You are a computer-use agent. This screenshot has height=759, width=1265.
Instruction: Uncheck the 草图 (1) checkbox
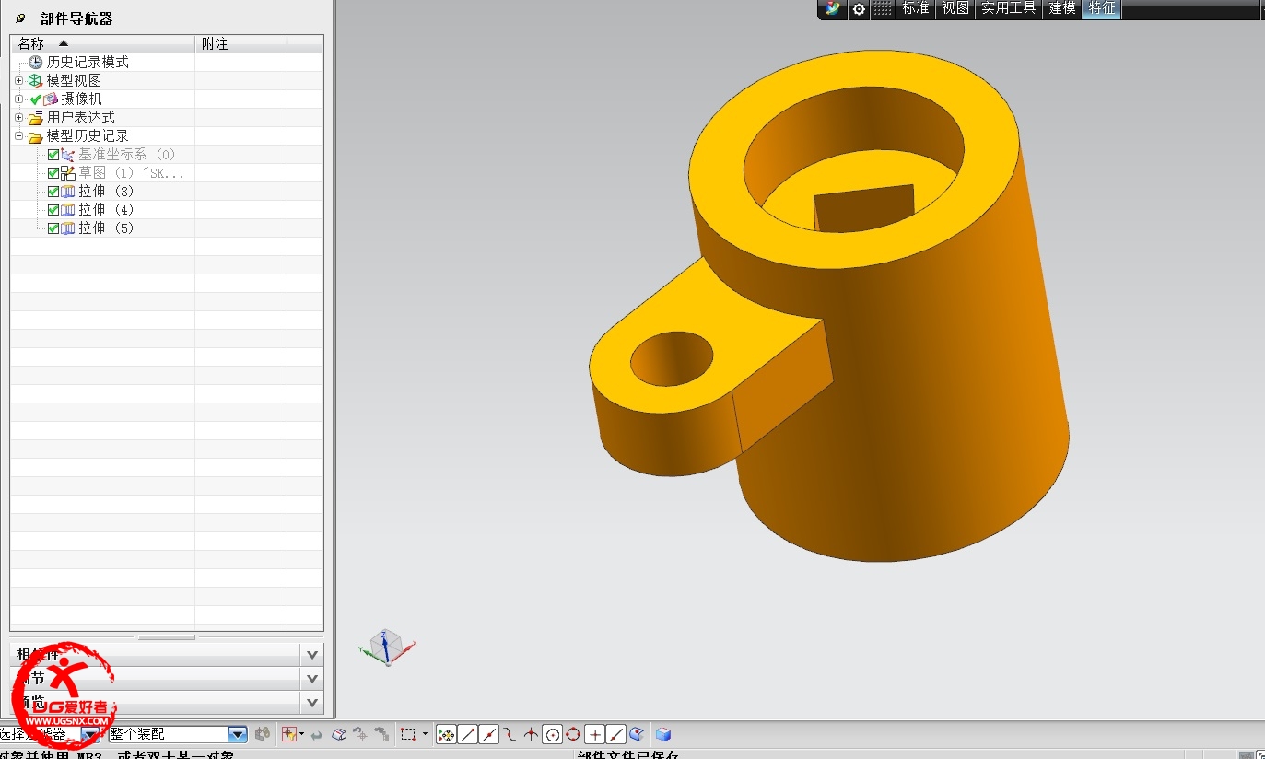click(53, 173)
